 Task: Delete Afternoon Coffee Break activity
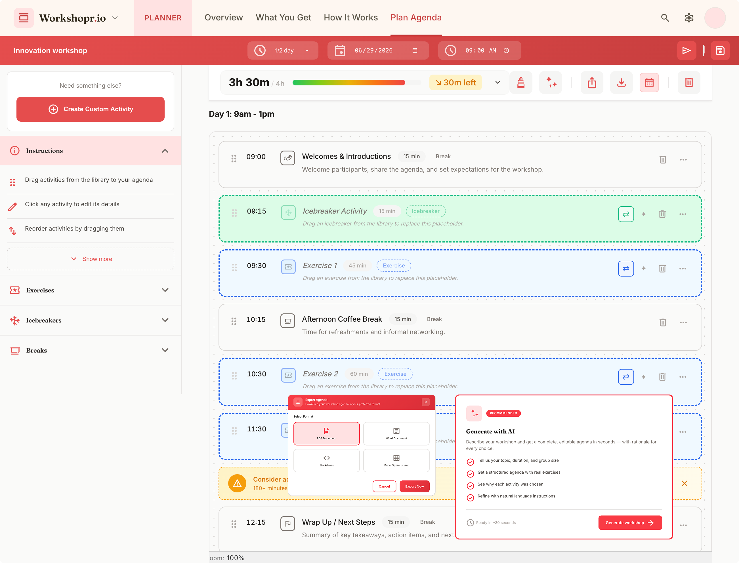coord(663,322)
